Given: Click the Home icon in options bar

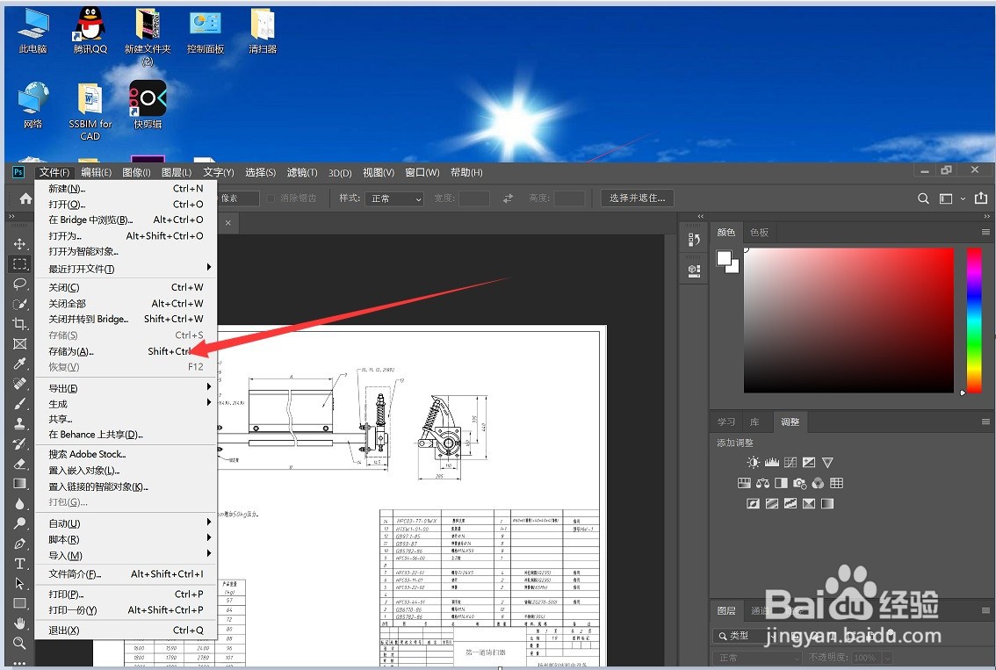Looking at the screenshot, I should pyautogui.click(x=25, y=198).
